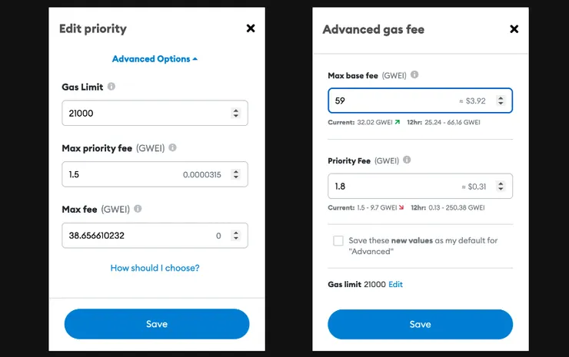Click info icon beside Max fee label

pyautogui.click(x=138, y=208)
